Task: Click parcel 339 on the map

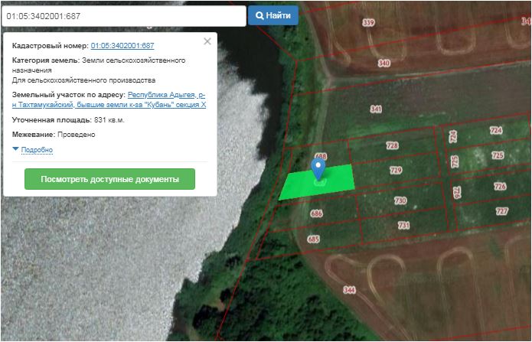Action: [368, 23]
